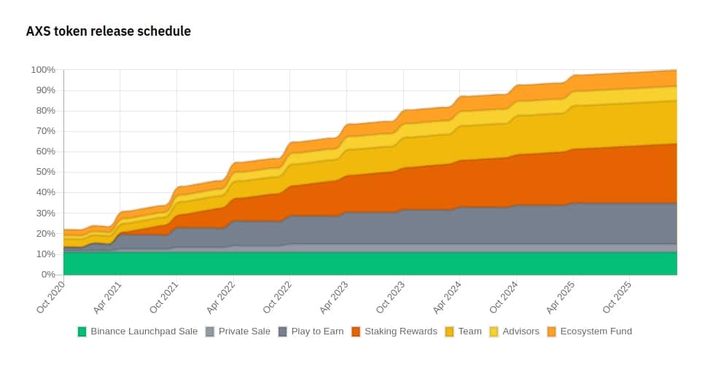Click the Ecosystem Fund legend color swatch

pyautogui.click(x=552, y=331)
